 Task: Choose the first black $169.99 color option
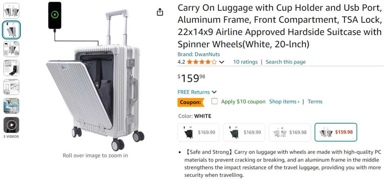pyautogui.click(x=198, y=132)
